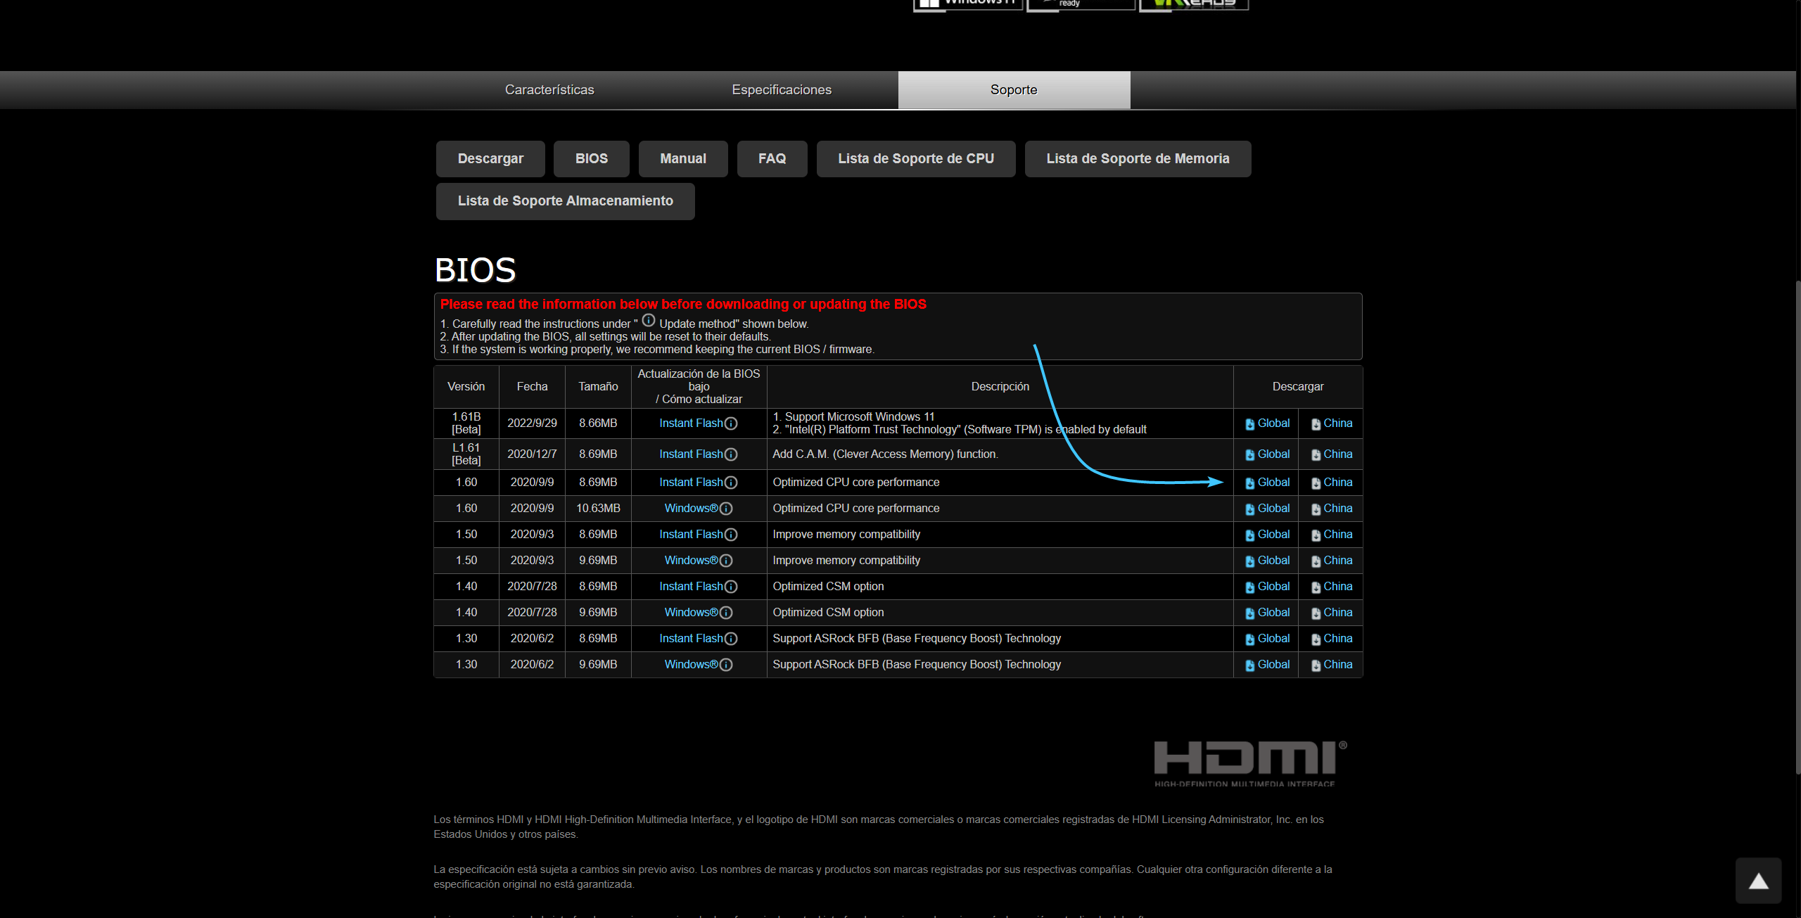The height and width of the screenshot is (918, 1801).
Task: Click China download icon for BIOS 1.61B Beta
Action: point(1316,424)
